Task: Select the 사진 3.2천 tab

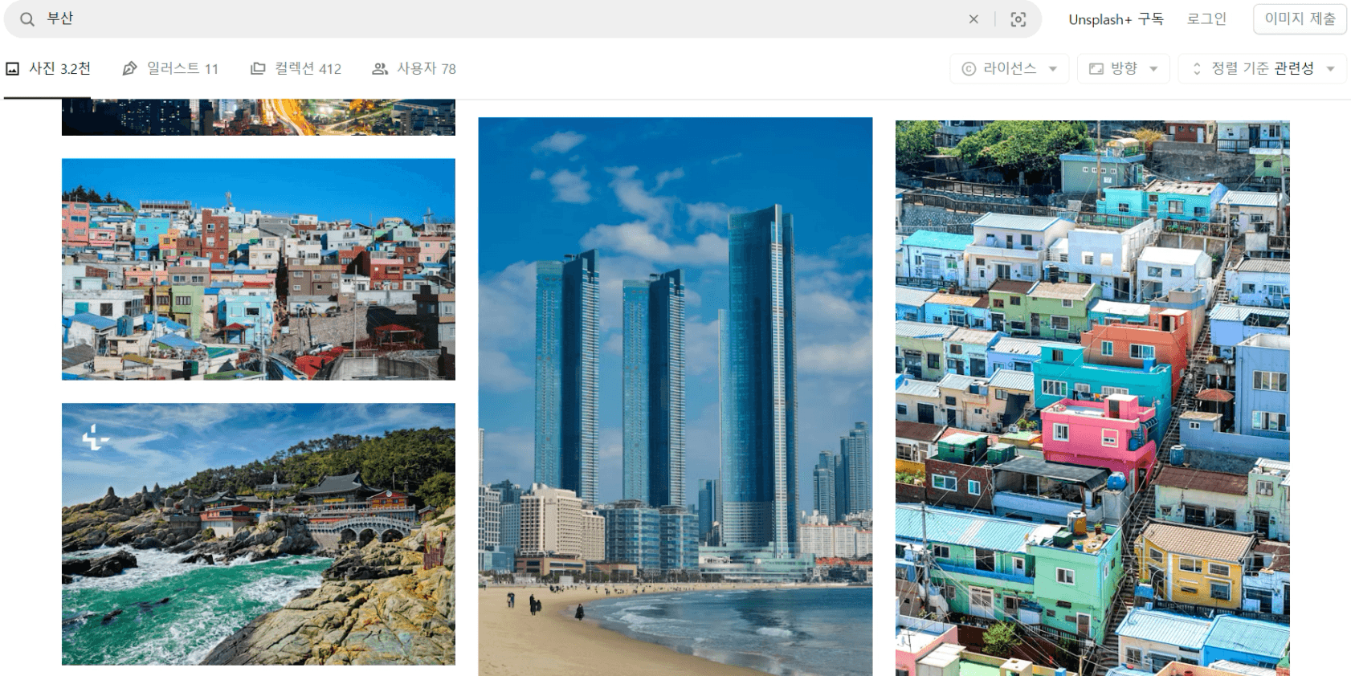Action: pyautogui.click(x=47, y=69)
